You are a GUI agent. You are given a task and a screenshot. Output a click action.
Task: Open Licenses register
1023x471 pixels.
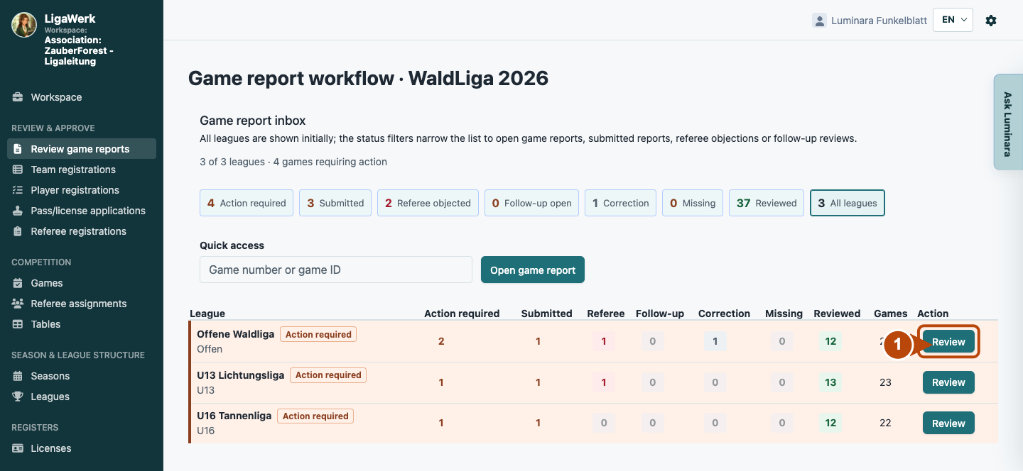(x=82, y=448)
